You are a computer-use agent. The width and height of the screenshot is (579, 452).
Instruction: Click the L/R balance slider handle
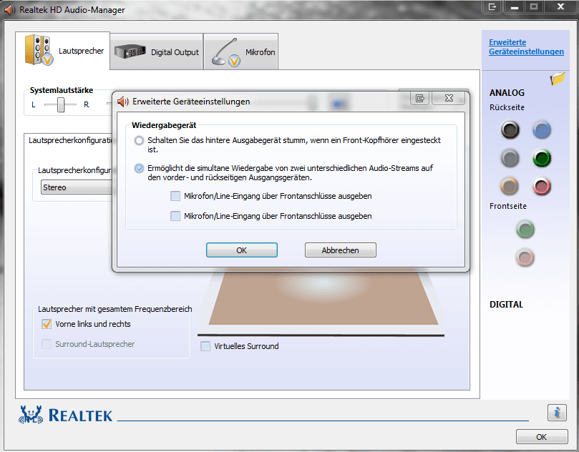[x=61, y=105]
